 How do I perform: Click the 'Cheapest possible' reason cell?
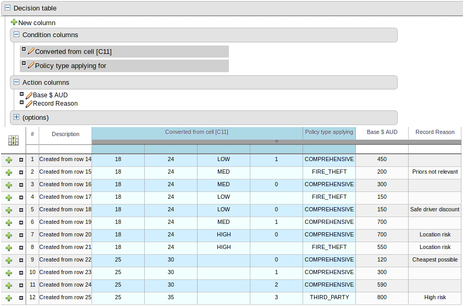435,259
